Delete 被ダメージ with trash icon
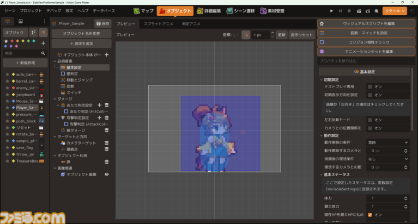The height and width of the screenshot is (224, 418). point(107,130)
